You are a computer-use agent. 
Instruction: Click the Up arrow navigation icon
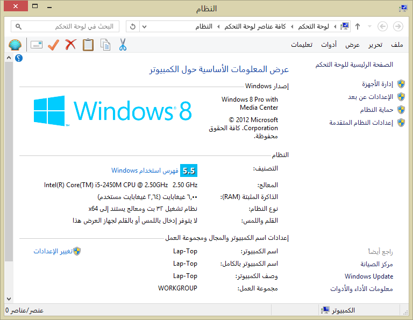click(358, 26)
